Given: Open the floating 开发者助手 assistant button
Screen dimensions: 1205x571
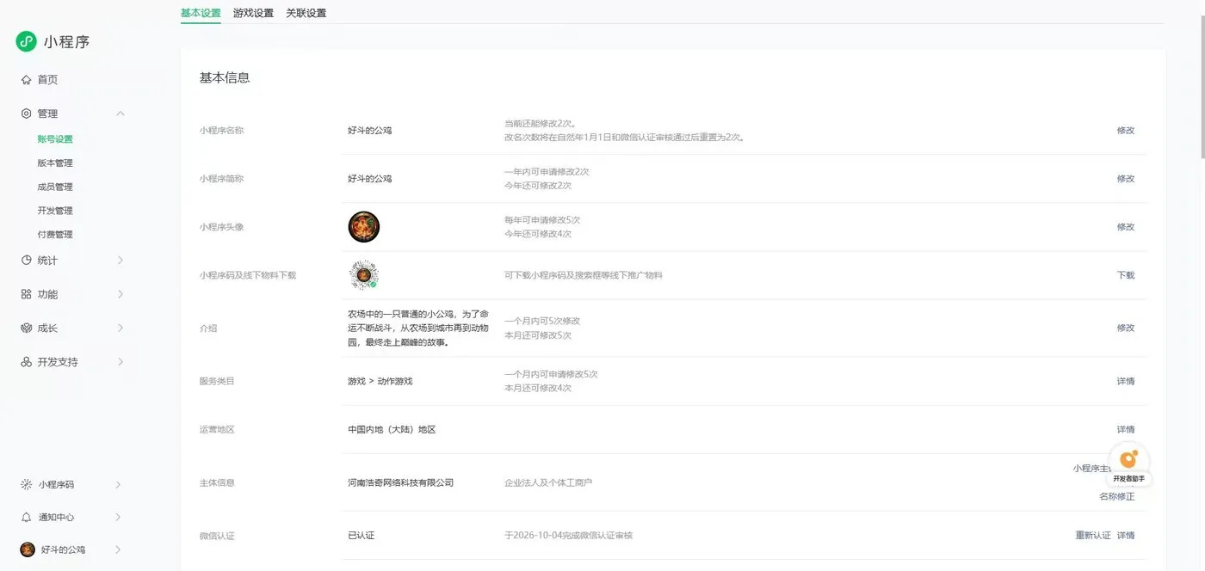Looking at the screenshot, I should tap(1128, 464).
